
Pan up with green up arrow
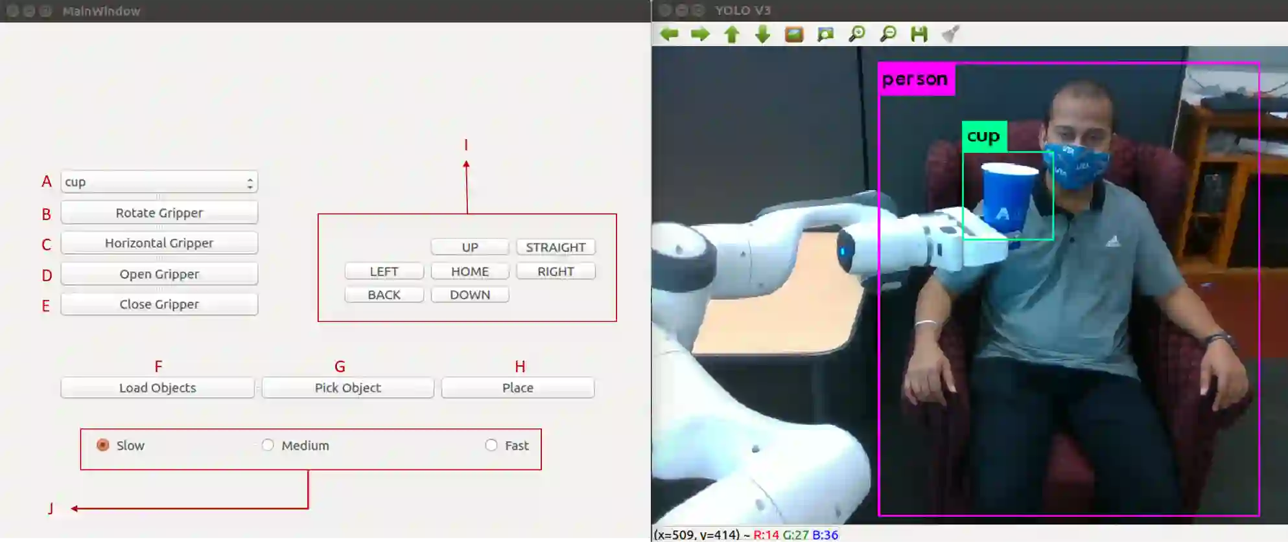point(732,34)
